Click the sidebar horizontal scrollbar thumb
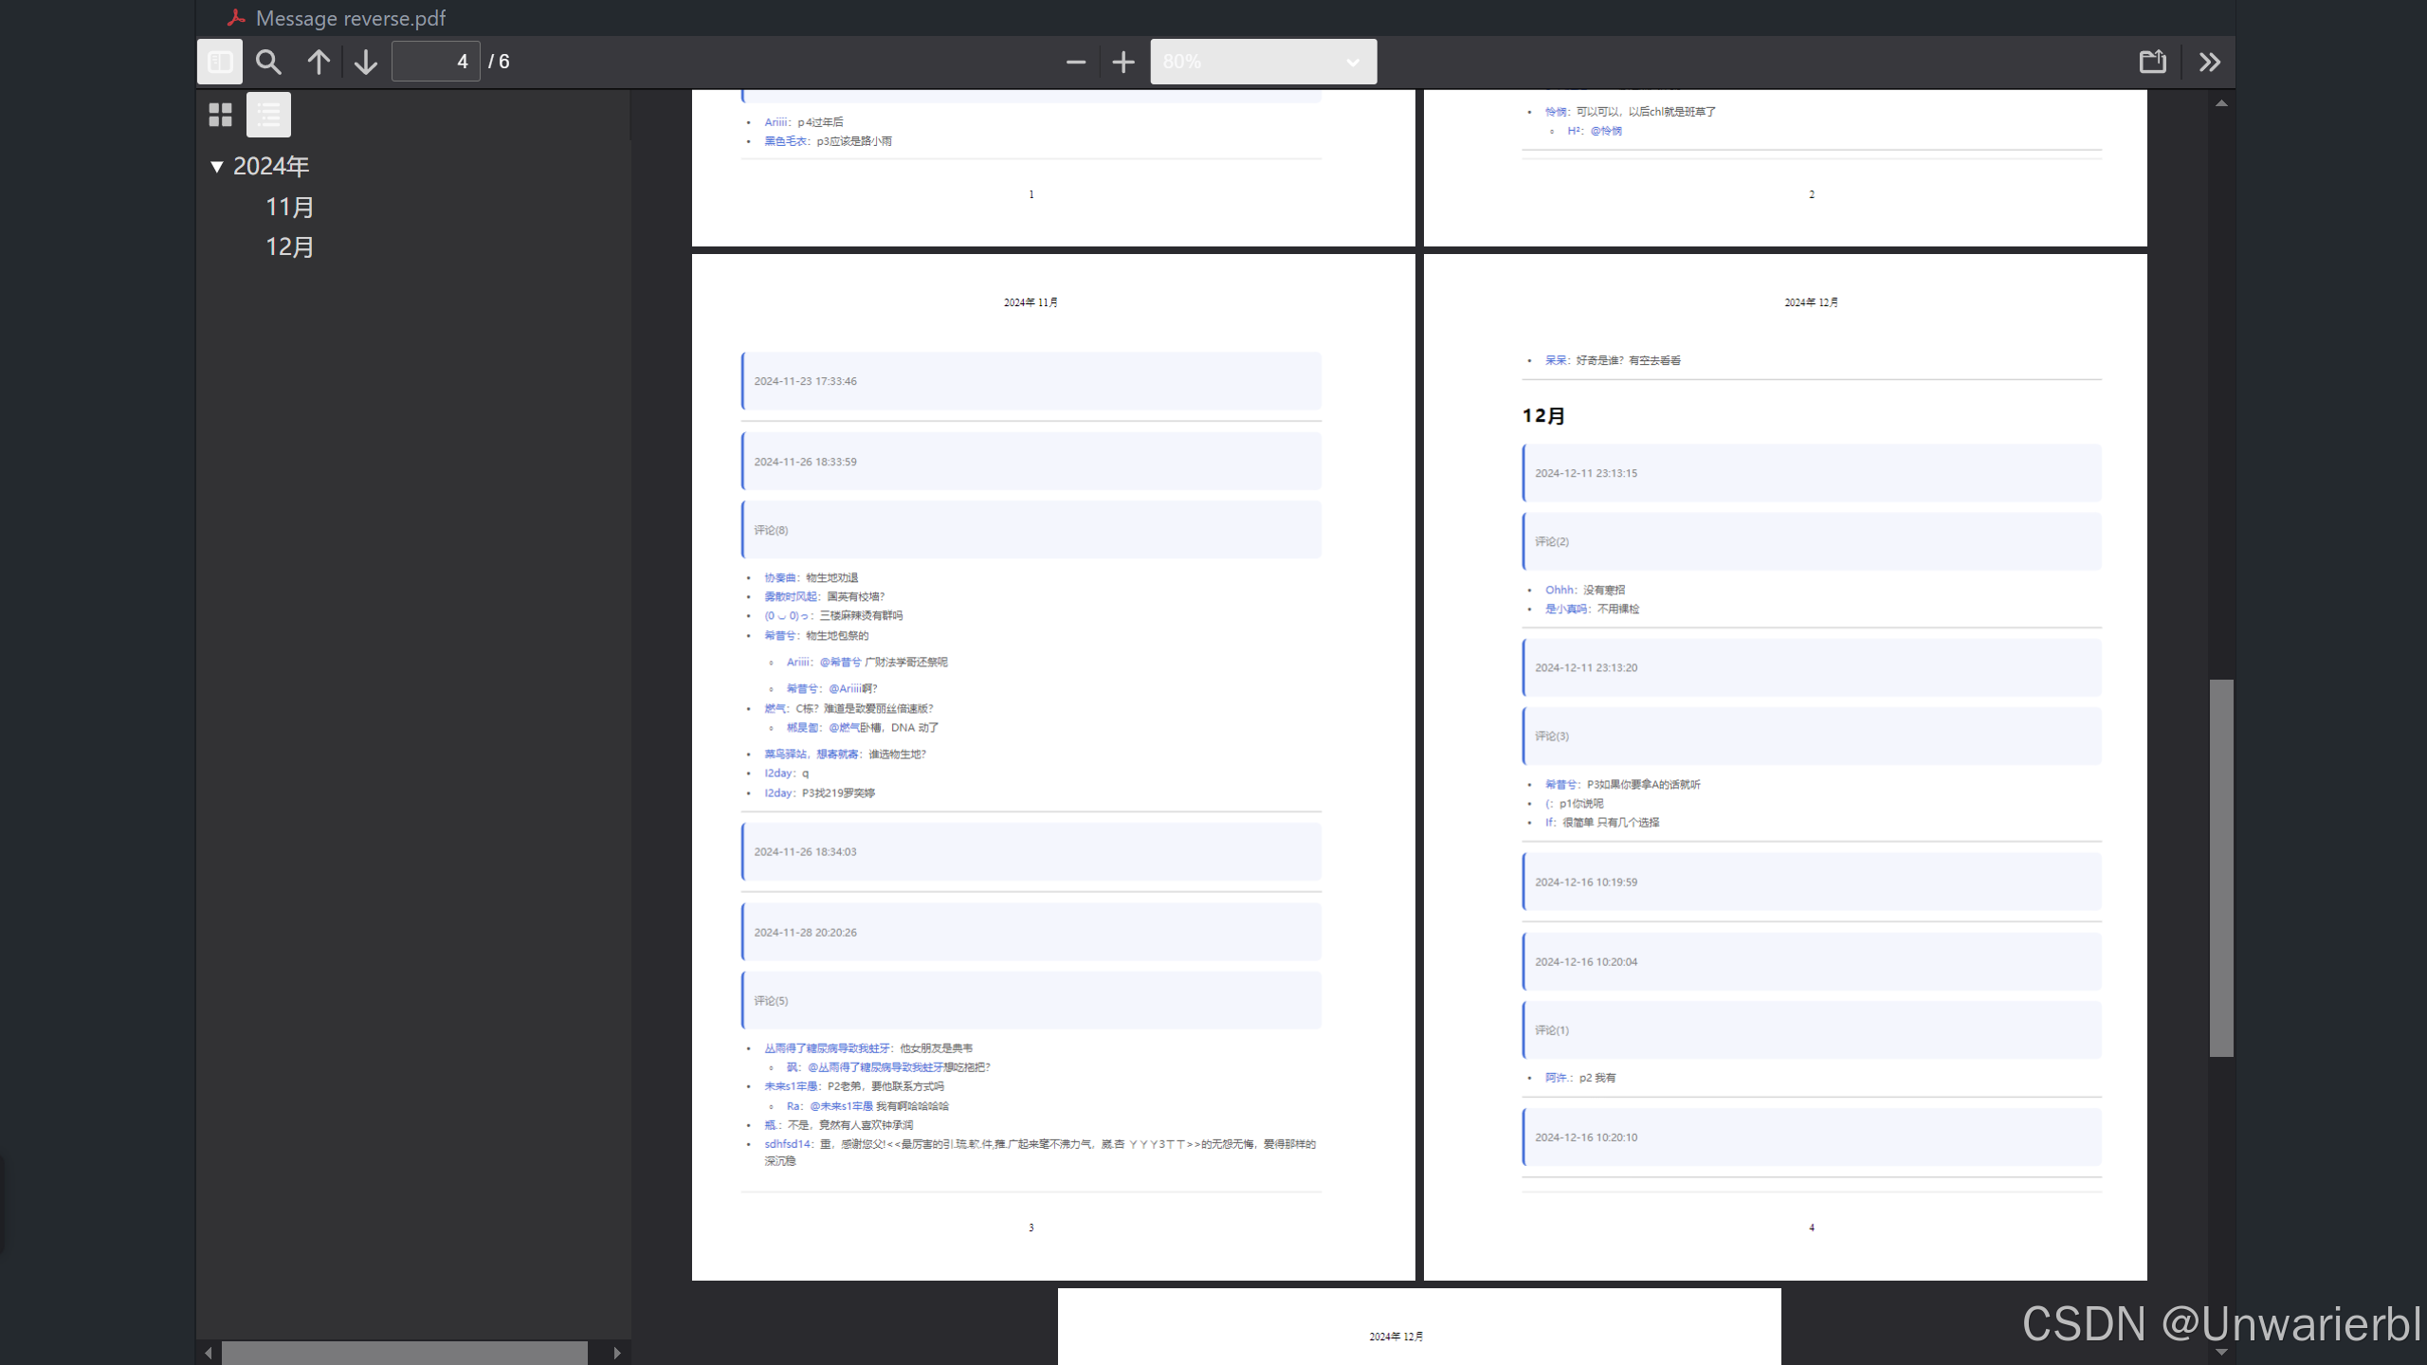Viewport: 2427px width, 1365px height. click(x=405, y=1353)
